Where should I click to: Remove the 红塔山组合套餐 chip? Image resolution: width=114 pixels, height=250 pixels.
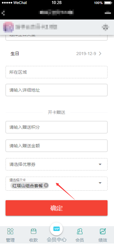[46, 185]
